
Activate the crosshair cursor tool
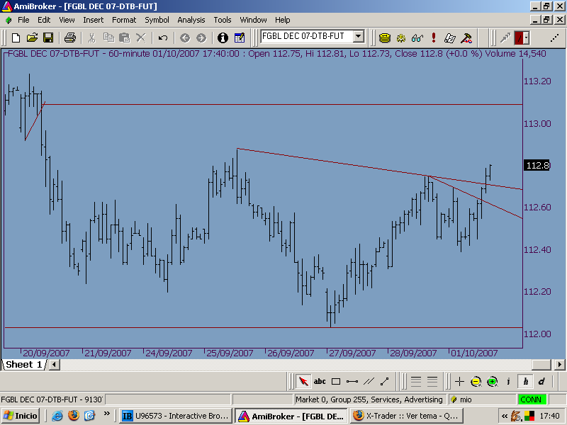[x=459, y=381]
